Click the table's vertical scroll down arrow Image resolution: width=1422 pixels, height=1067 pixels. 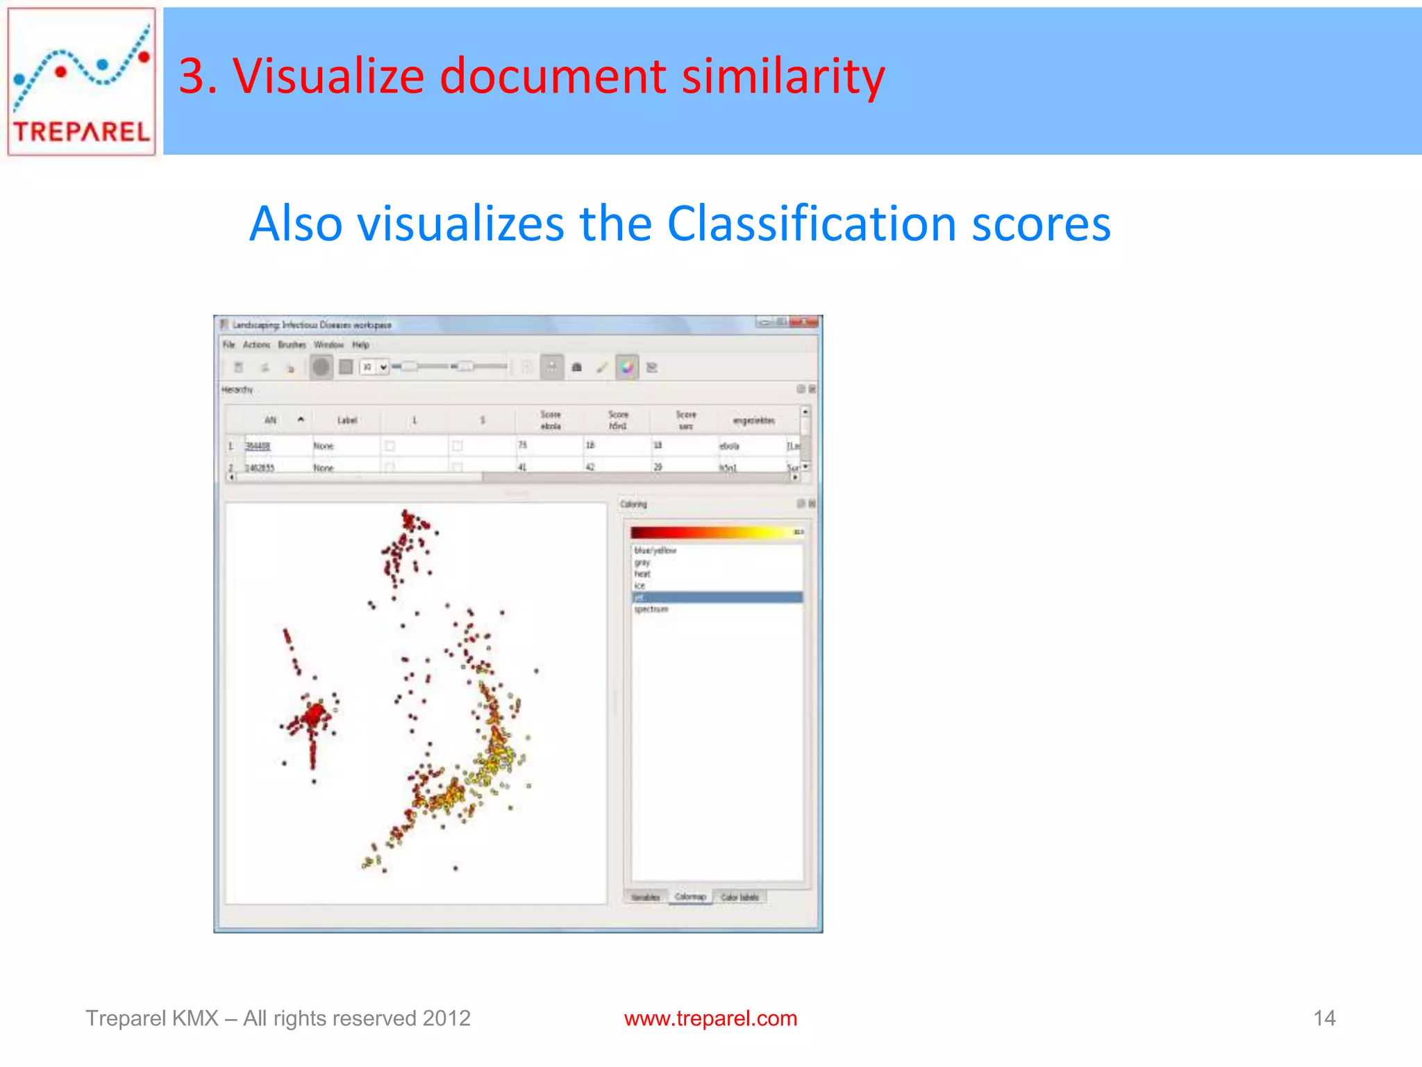tap(805, 467)
